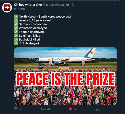Click checkmark beside Soleimani killed
The width and height of the screenshot is (125, 114).
point(16,36)
